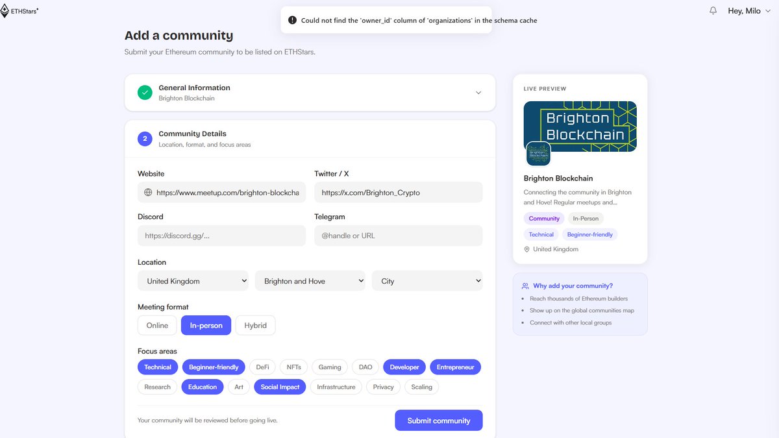Toggle the Technical focus area chip
The image size is (779, 438).
(x=158, y=367)
